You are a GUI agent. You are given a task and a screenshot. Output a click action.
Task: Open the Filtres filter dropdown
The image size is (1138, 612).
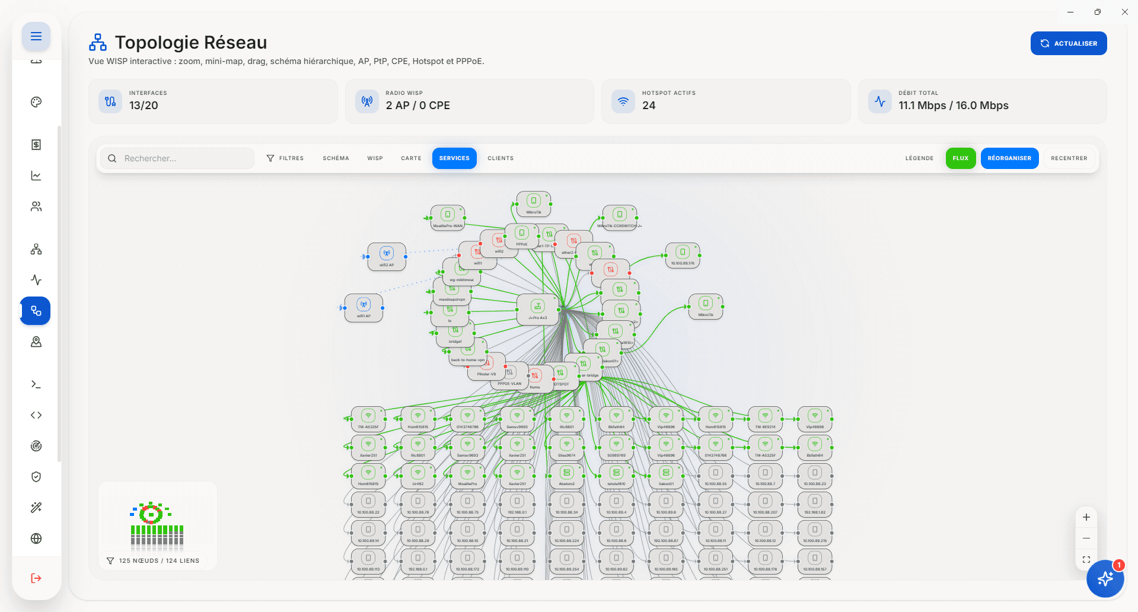(x=285, y=158)
